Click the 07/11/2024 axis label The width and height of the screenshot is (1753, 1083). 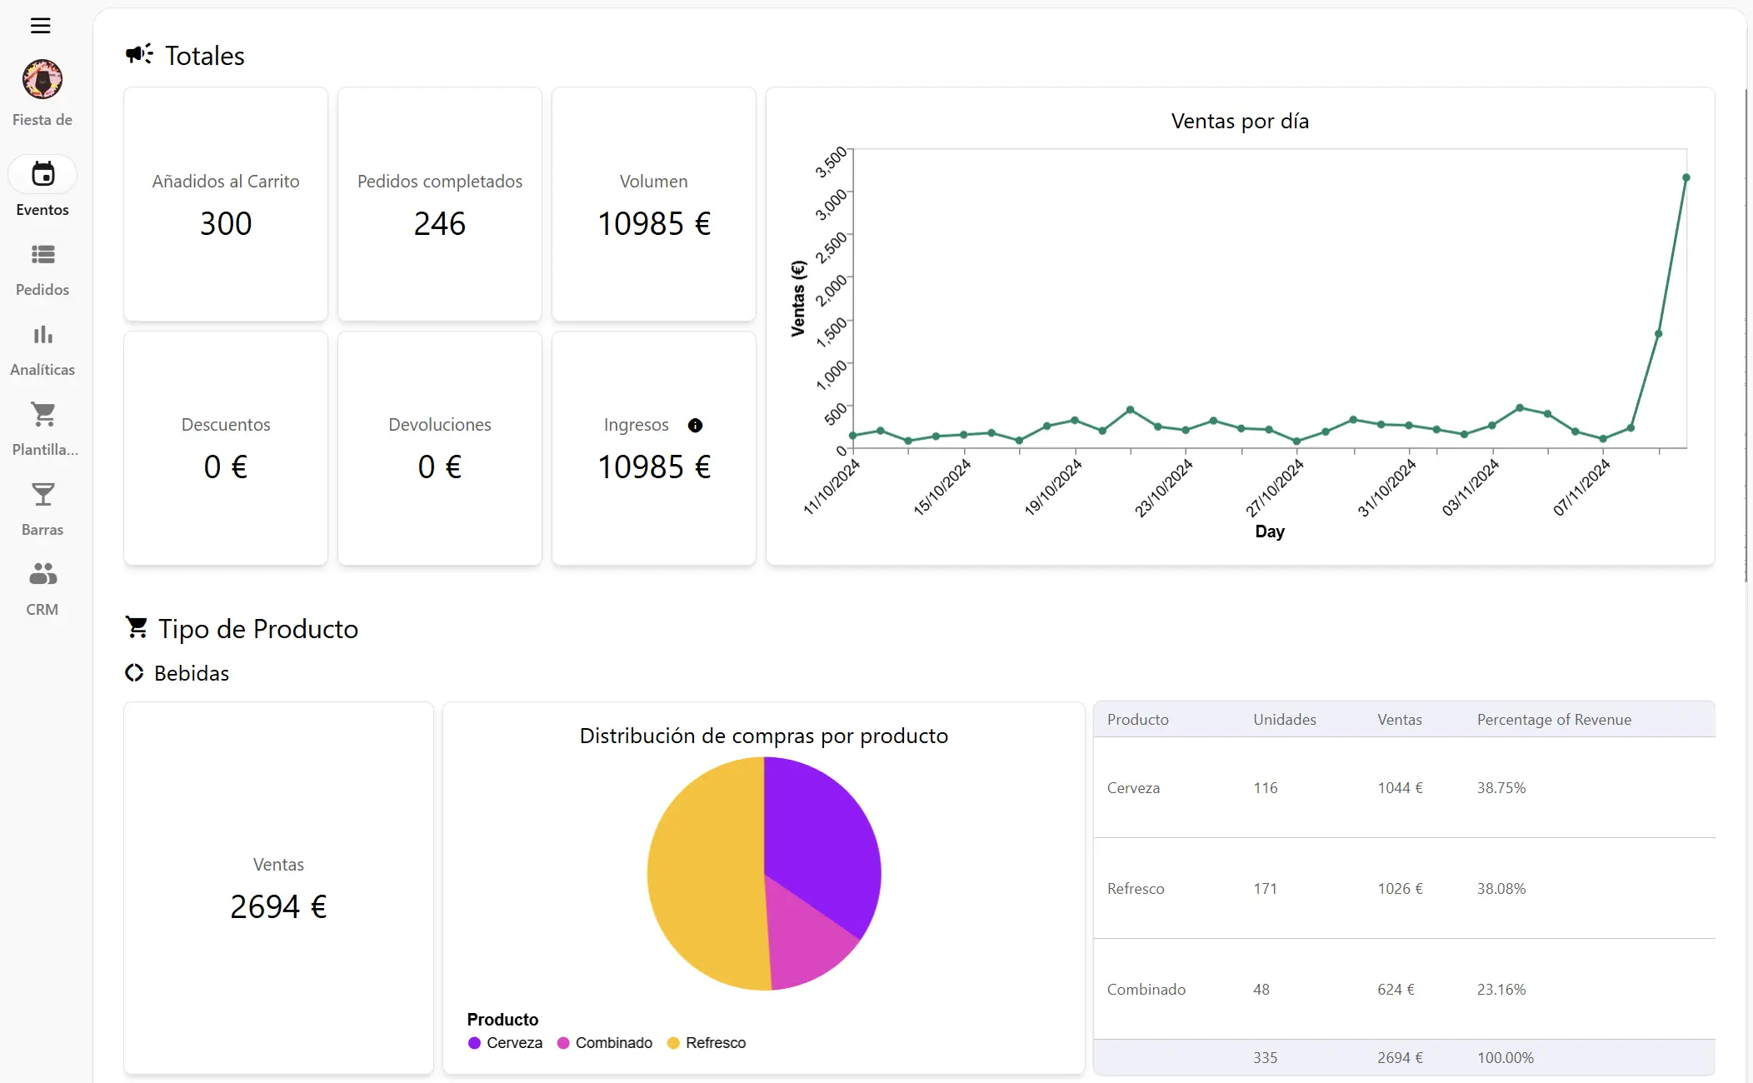point(1581,488)
